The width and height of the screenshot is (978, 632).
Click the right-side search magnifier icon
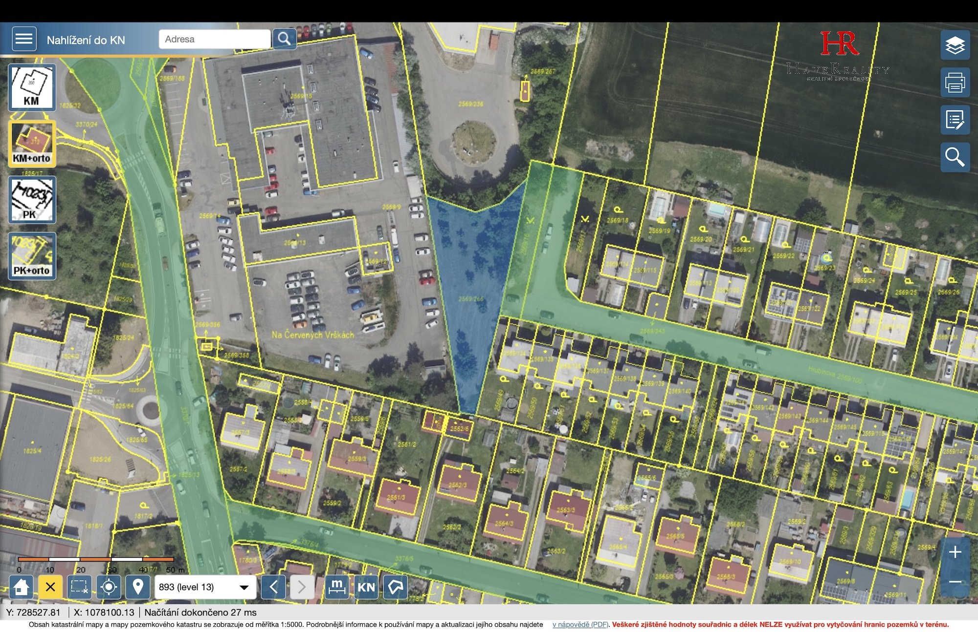pos(955,157)
